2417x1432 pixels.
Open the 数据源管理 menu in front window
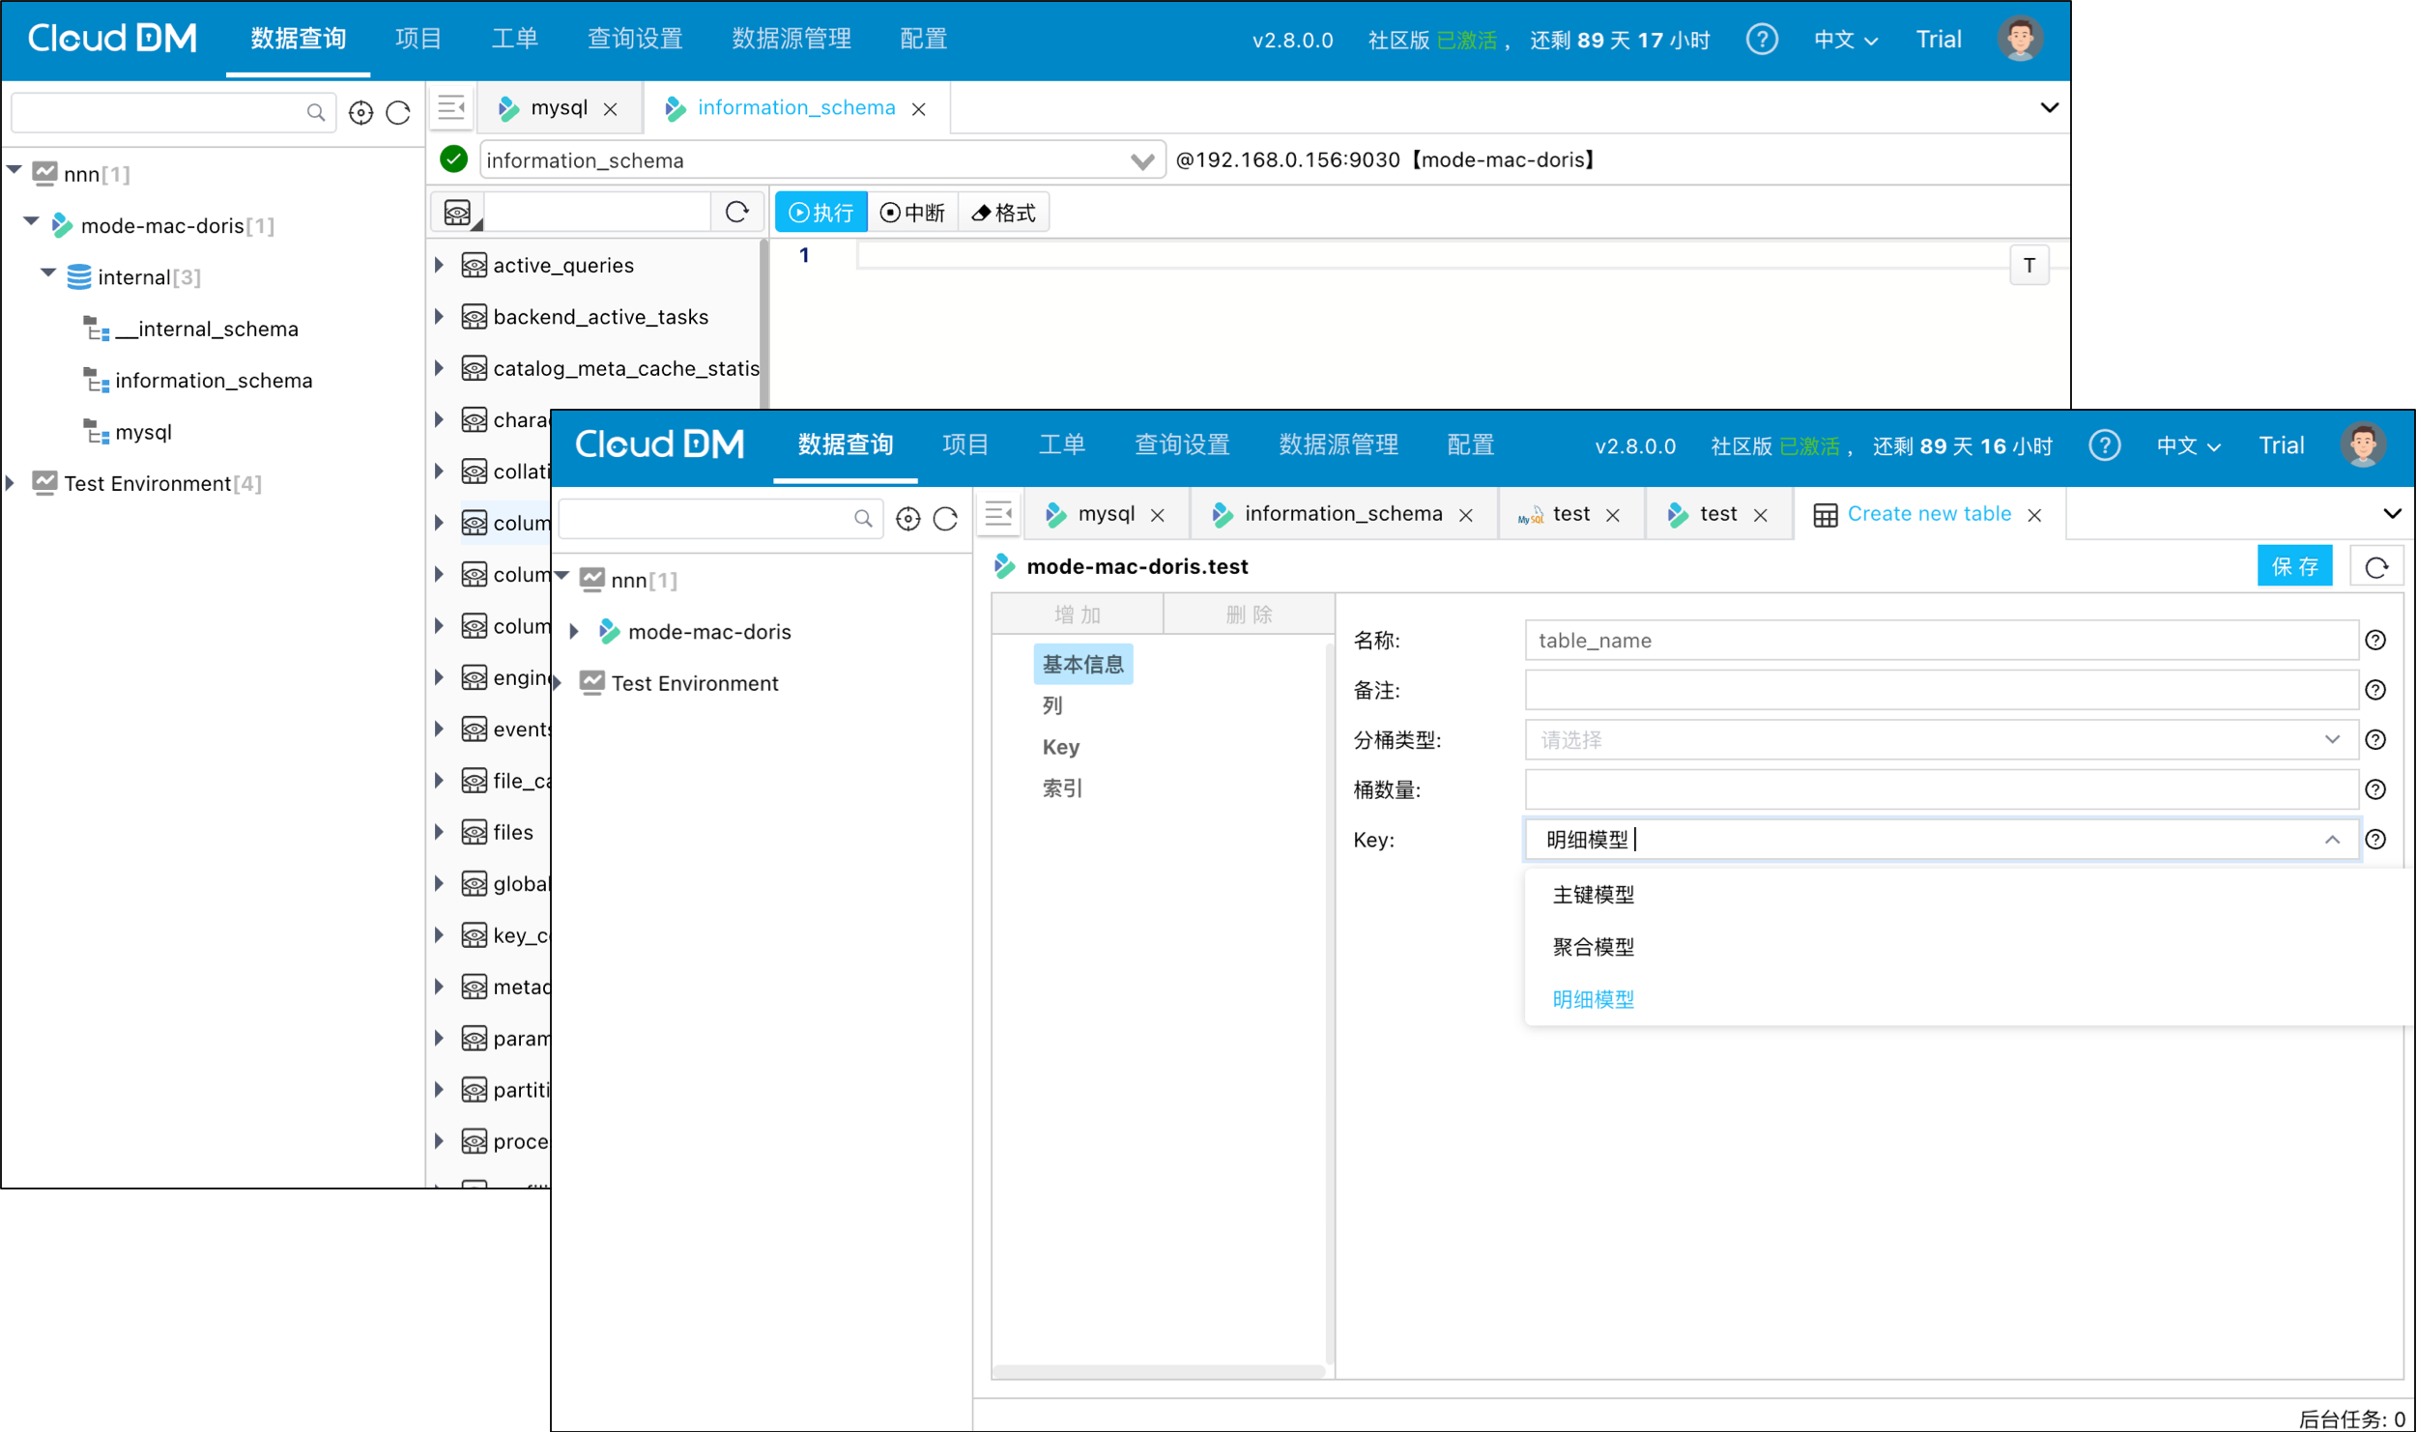click(1338, 445)
